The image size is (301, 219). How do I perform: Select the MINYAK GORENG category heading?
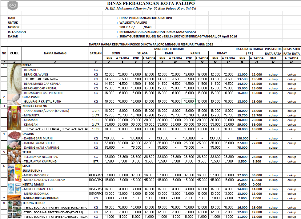[35, 106]
